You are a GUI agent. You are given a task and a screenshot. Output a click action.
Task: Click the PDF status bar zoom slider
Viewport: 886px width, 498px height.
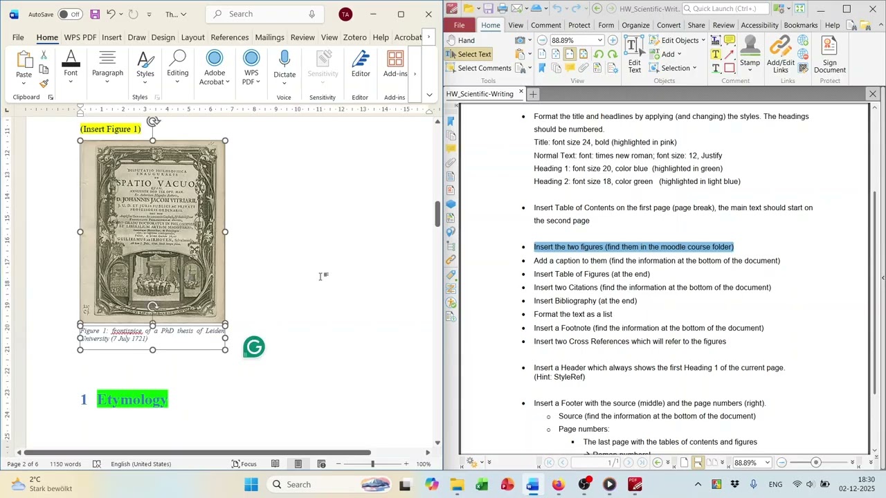[815, 462]
